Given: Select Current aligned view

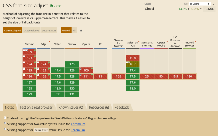Looking at the screenshot, I should pos(13,31).
